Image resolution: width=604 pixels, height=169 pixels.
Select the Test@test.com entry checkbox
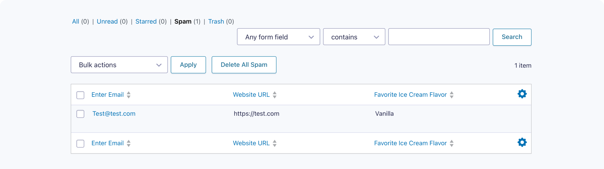[80, 114]
